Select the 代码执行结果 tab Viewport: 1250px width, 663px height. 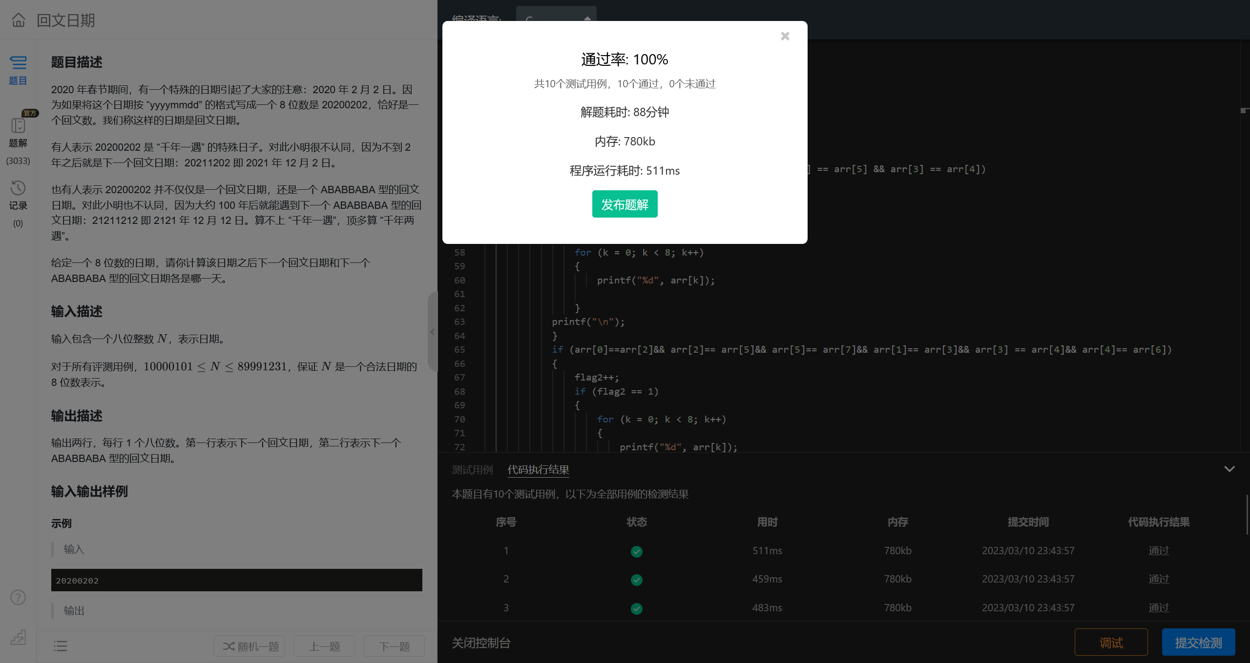click(538, 470)
